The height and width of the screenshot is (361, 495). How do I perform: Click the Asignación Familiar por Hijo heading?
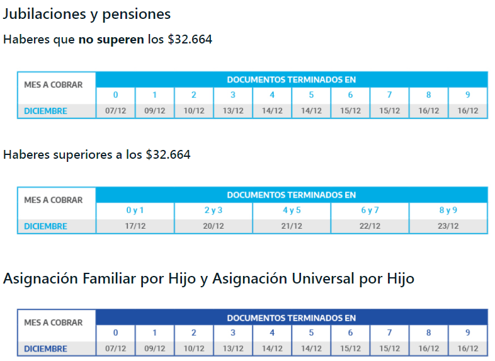tap(208, 278)
